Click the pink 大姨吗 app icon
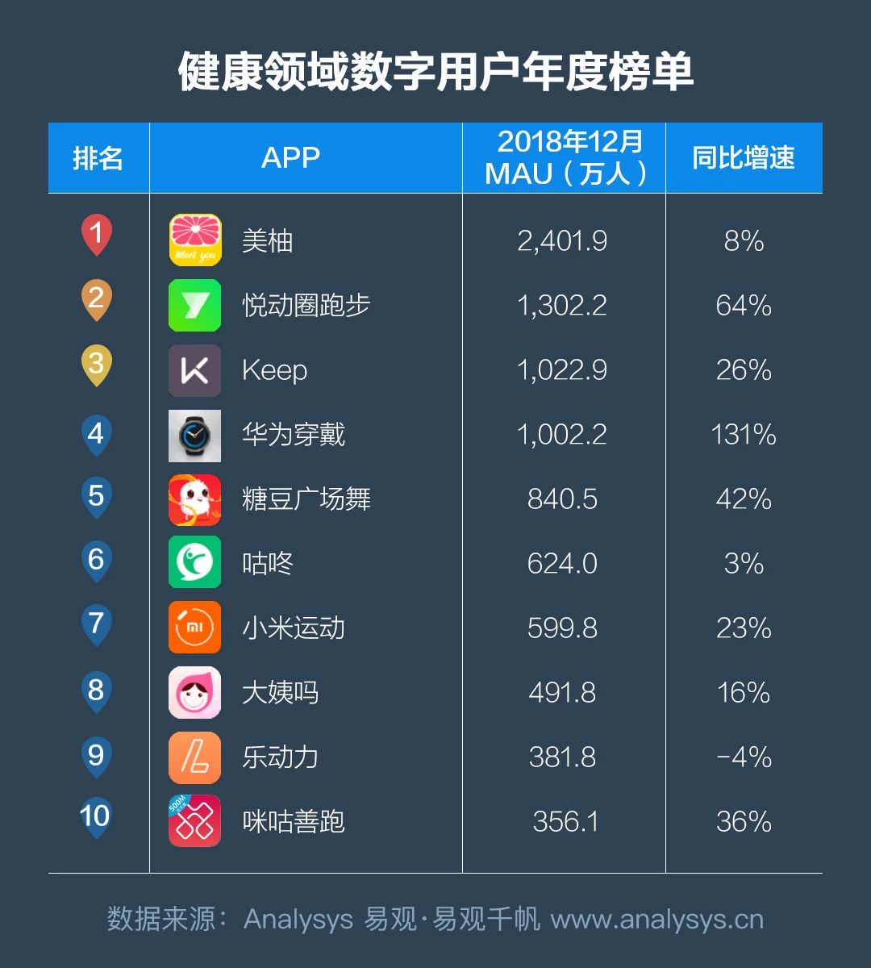 coord(195,692)
